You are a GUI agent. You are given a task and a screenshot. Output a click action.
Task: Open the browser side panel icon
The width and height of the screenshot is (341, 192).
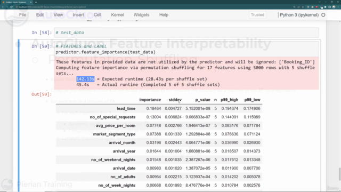pyautogui.click(x=329, y=7)
